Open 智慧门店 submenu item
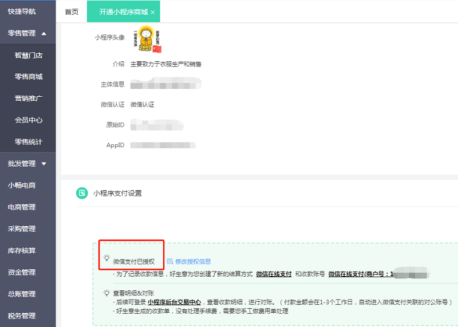458x327 pixels. point(29,55)
